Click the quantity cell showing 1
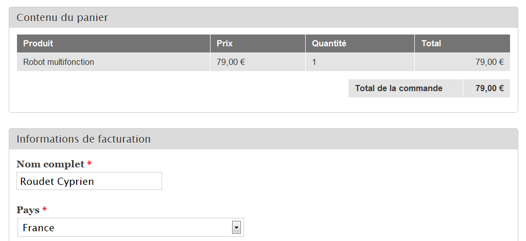The image size is (526, 241). tap(314, 62)
